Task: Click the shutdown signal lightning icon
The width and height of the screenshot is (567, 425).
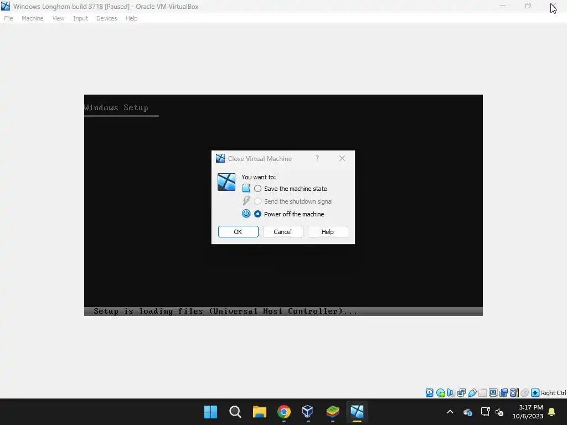Action: [x=246, y=201]
